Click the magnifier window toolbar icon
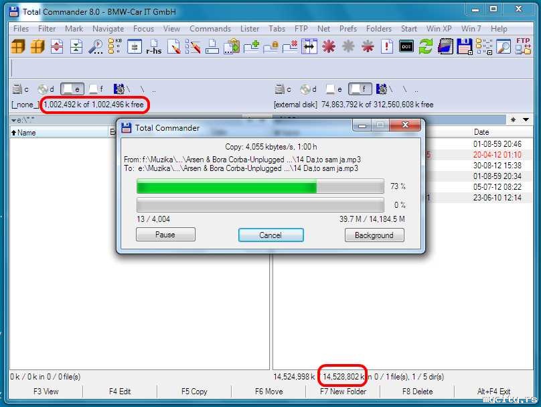541x407 pixels. pos(504,46)
